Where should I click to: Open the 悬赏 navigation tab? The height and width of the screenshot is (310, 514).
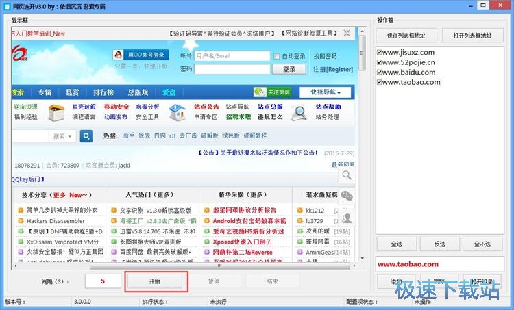click(x=72, y=92)
